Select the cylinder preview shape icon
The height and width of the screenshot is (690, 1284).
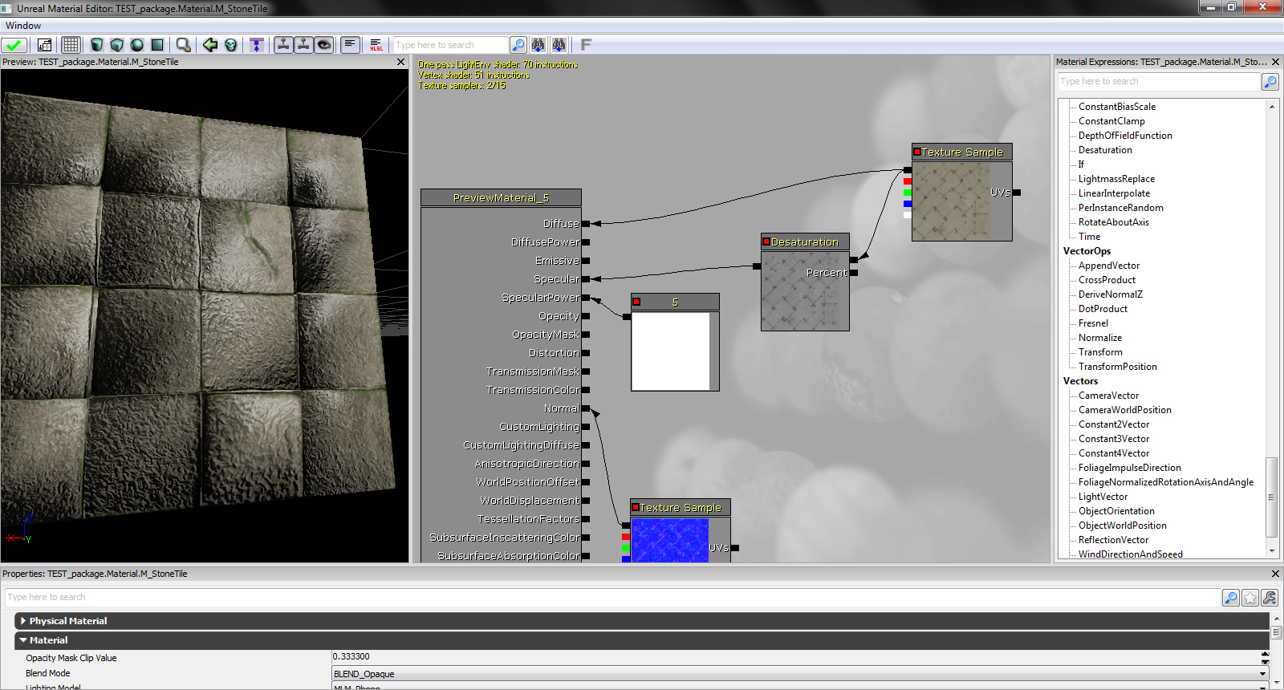click(x=97, y=45)
